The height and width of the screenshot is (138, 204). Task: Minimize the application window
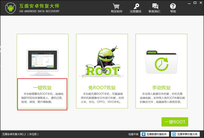click(x=189, y=3)
